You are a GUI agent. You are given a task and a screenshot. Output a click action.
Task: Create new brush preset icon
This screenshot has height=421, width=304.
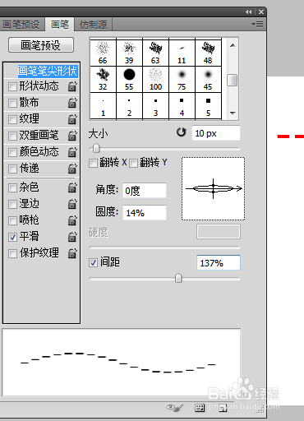click(223, 408)
